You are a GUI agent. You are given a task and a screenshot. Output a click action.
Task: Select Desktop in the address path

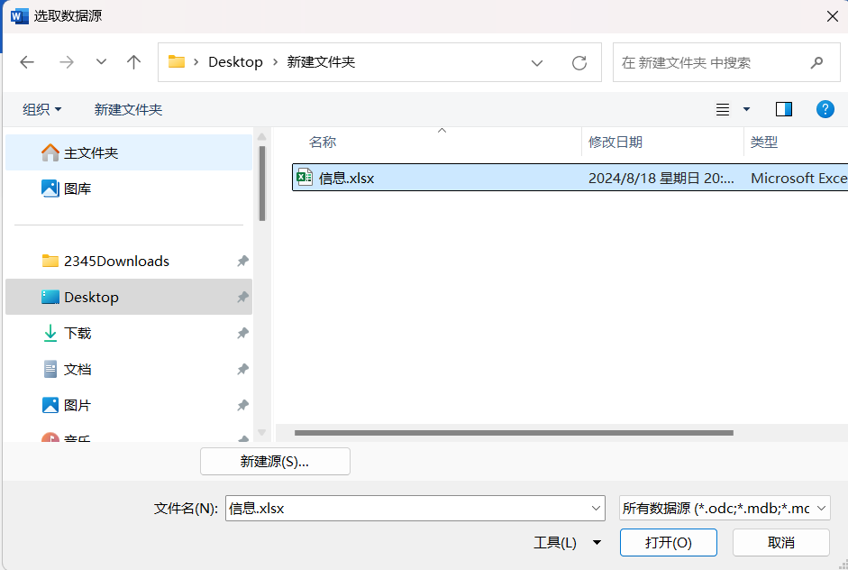tap(235, 62)
